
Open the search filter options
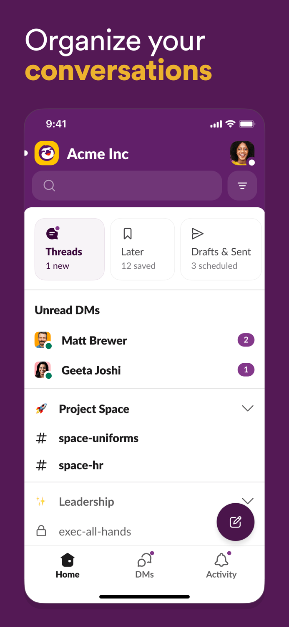pyautogui.click(x=242, y=185)
